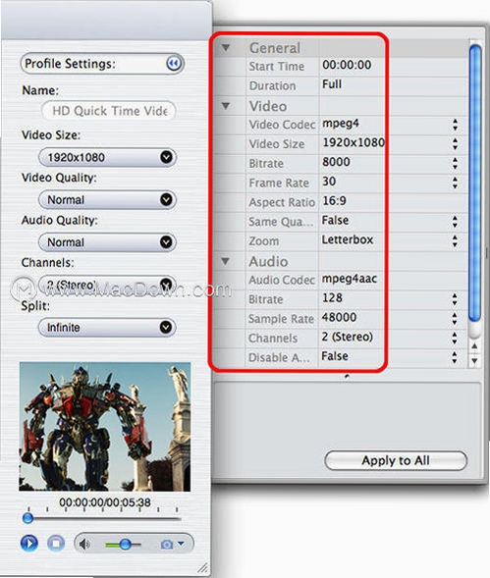Click the Disable Audio row stepper
This screenshot has width=490, height=578.
pyautogui.click(x=455, y=357)
